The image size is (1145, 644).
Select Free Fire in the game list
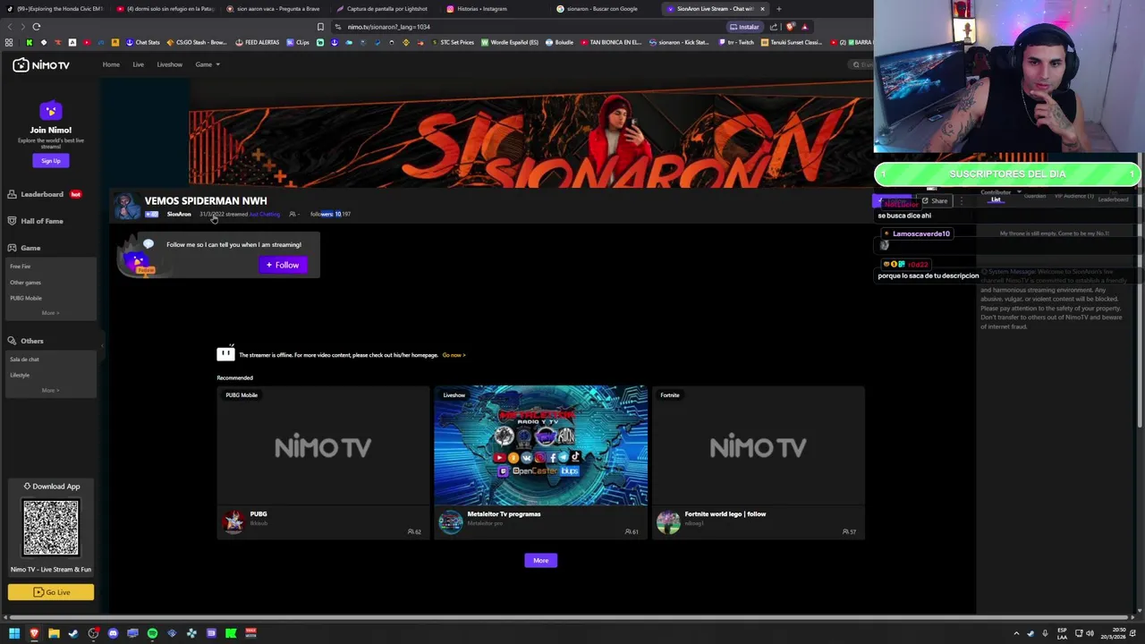click(20, 267)
